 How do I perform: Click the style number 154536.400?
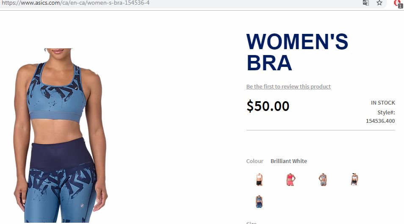point(380,121)
